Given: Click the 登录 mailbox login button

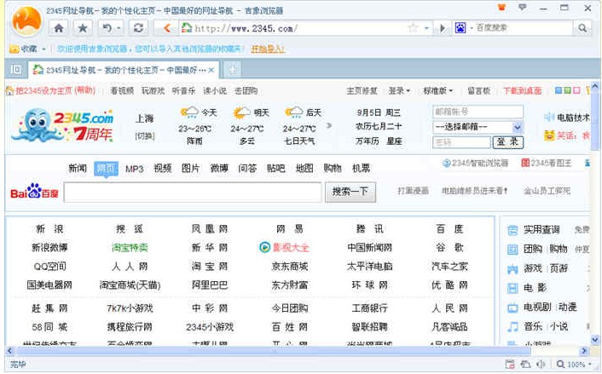Looking at the screenshot, I should 508,142.
